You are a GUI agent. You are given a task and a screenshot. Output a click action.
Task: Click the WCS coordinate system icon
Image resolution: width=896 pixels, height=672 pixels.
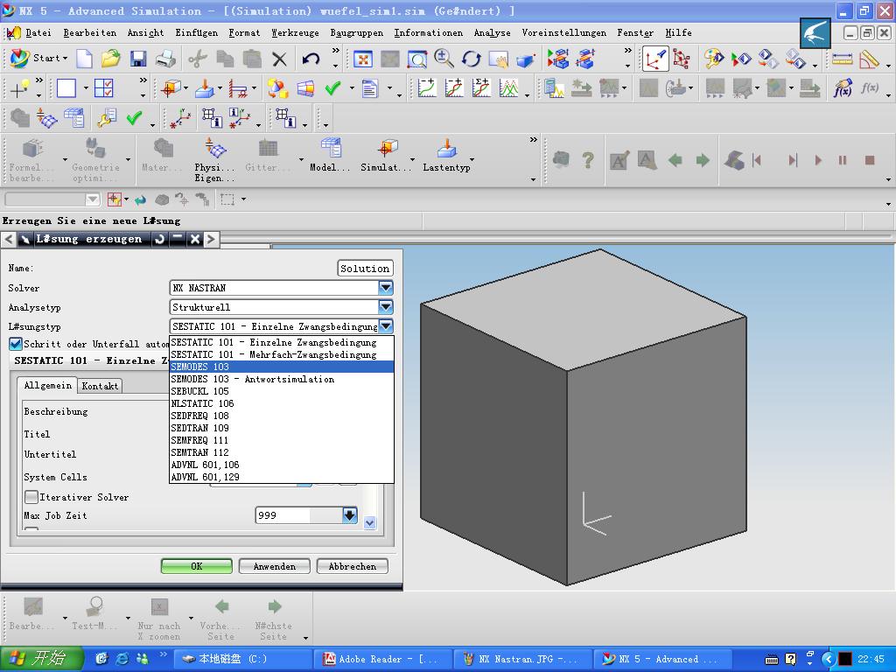pos(655,59)
